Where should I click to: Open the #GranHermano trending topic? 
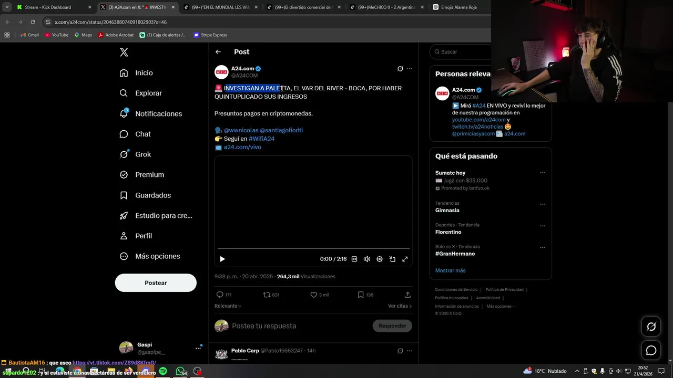click(455, 254)
